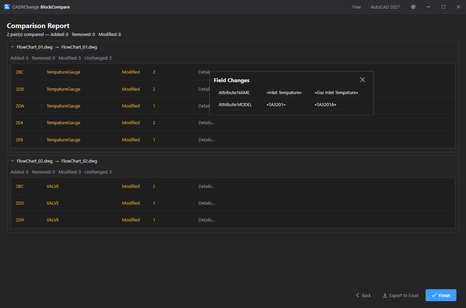Export the report to Excel
The height and width of the screenshot is (308, 466).
coord(401,295)
